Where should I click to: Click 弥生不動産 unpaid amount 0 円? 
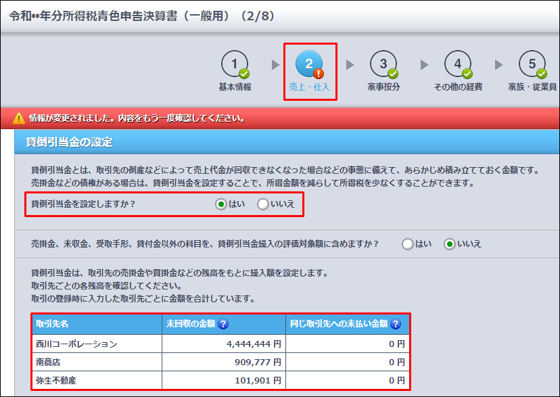click(x=397, y=380)
